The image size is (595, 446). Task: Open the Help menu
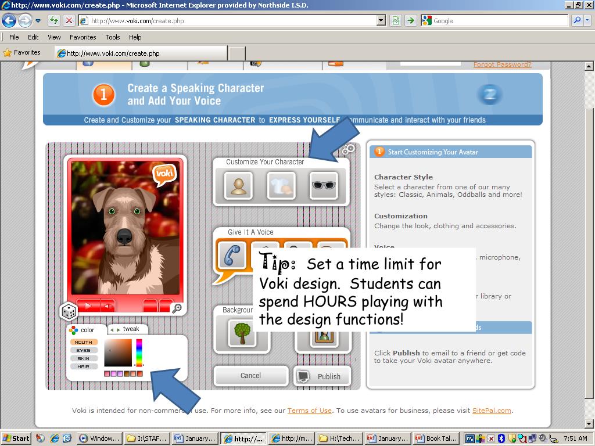[x=135, y=37]
